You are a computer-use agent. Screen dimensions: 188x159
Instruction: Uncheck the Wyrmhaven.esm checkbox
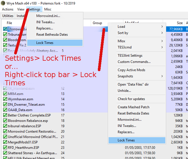coord(5,99)
